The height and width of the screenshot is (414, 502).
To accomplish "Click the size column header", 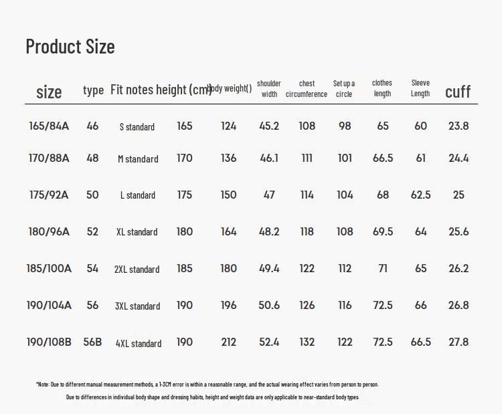I will click(49, 92).
